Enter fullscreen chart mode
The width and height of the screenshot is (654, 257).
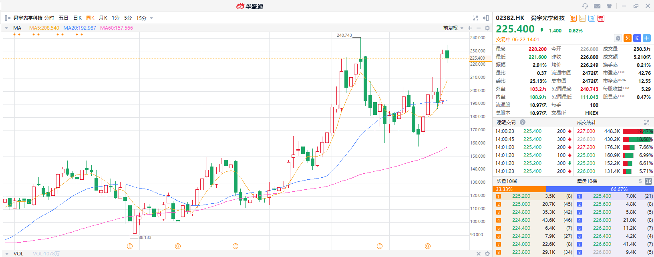(475, 18)
